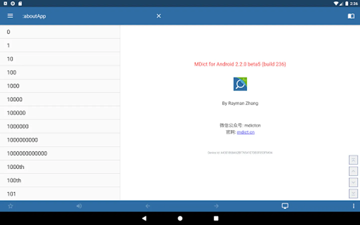The height and width of the screenshot is (225, 360).
Task: Open the three-dot overflow menu
Action: coord(353,206)
